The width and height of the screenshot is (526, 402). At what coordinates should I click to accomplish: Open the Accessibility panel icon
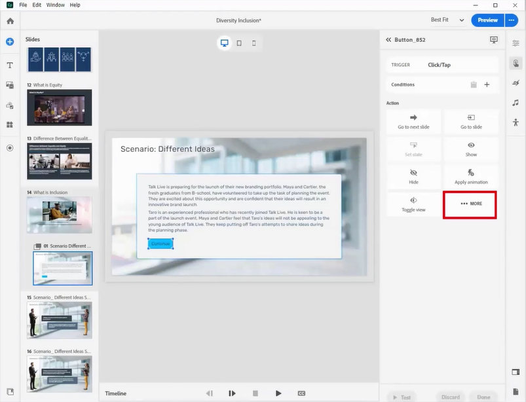click(516, 122)
